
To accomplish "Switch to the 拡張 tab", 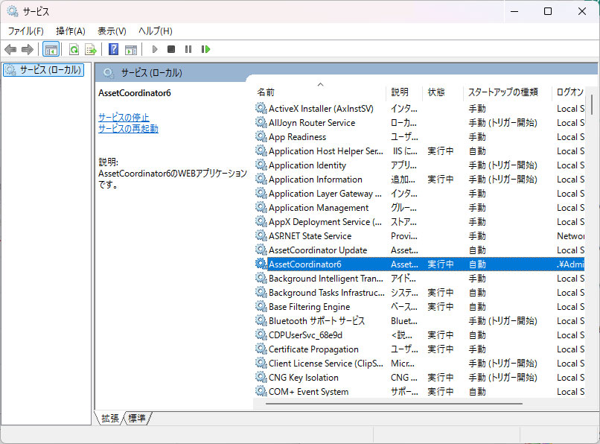I will point(109,419).
